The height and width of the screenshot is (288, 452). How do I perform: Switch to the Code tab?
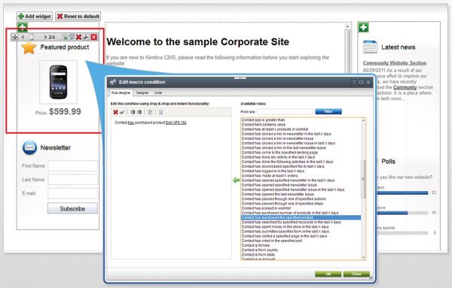point(158,92)
